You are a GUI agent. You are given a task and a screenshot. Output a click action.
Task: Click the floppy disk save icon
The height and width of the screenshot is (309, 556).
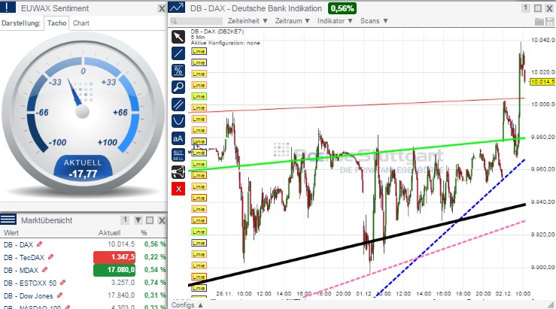(550, 22)
